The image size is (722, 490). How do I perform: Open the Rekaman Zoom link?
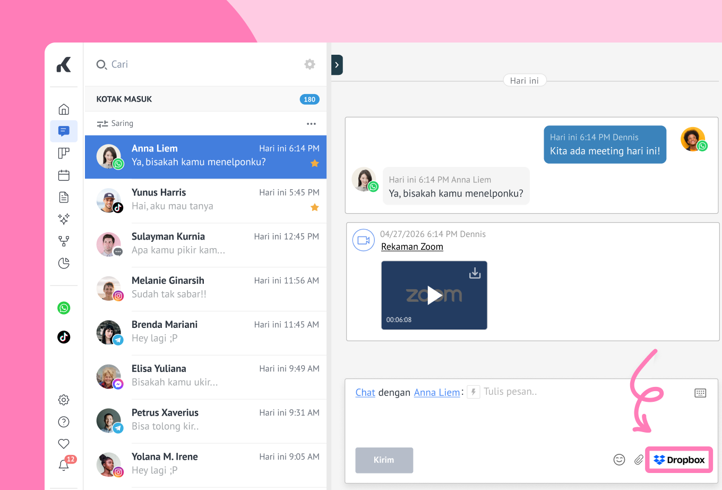412,247
